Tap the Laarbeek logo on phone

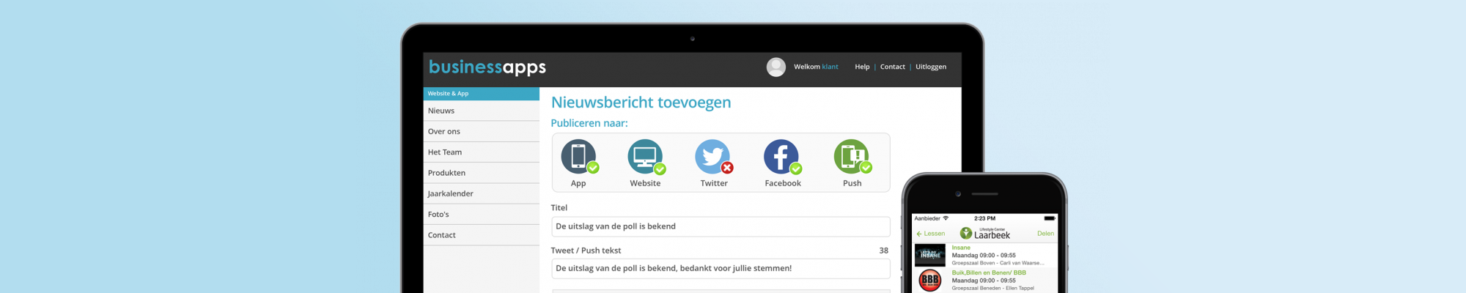985,233
